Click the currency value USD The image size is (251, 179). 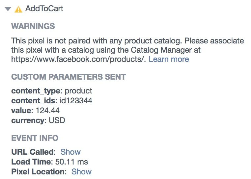click(x=57, y=120)
